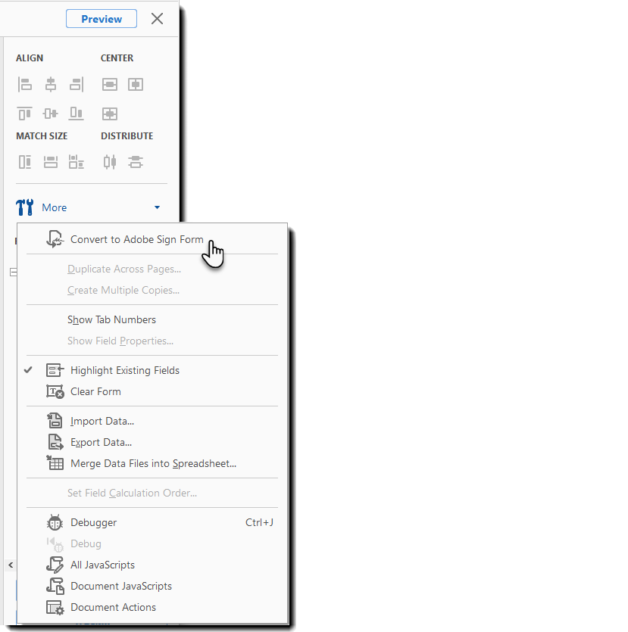Open Document JavaScripts menu item
The image size is (628, 632).
pos(120,586)
